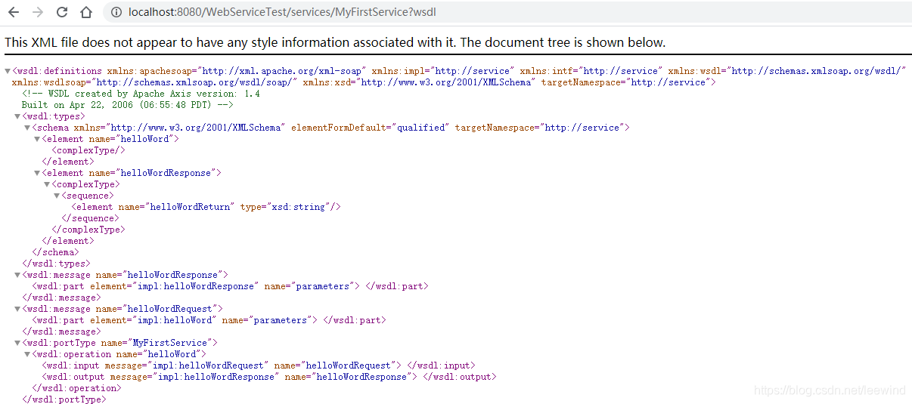Collapse wsdl:message name="helloWordRequest" node
Viewport: 912px width, 404px height.
coord(17,309)
